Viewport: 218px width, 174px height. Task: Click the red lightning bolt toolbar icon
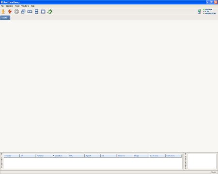(10, 12)
